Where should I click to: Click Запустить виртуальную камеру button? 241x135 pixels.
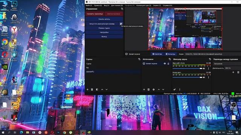pos(102,24)
